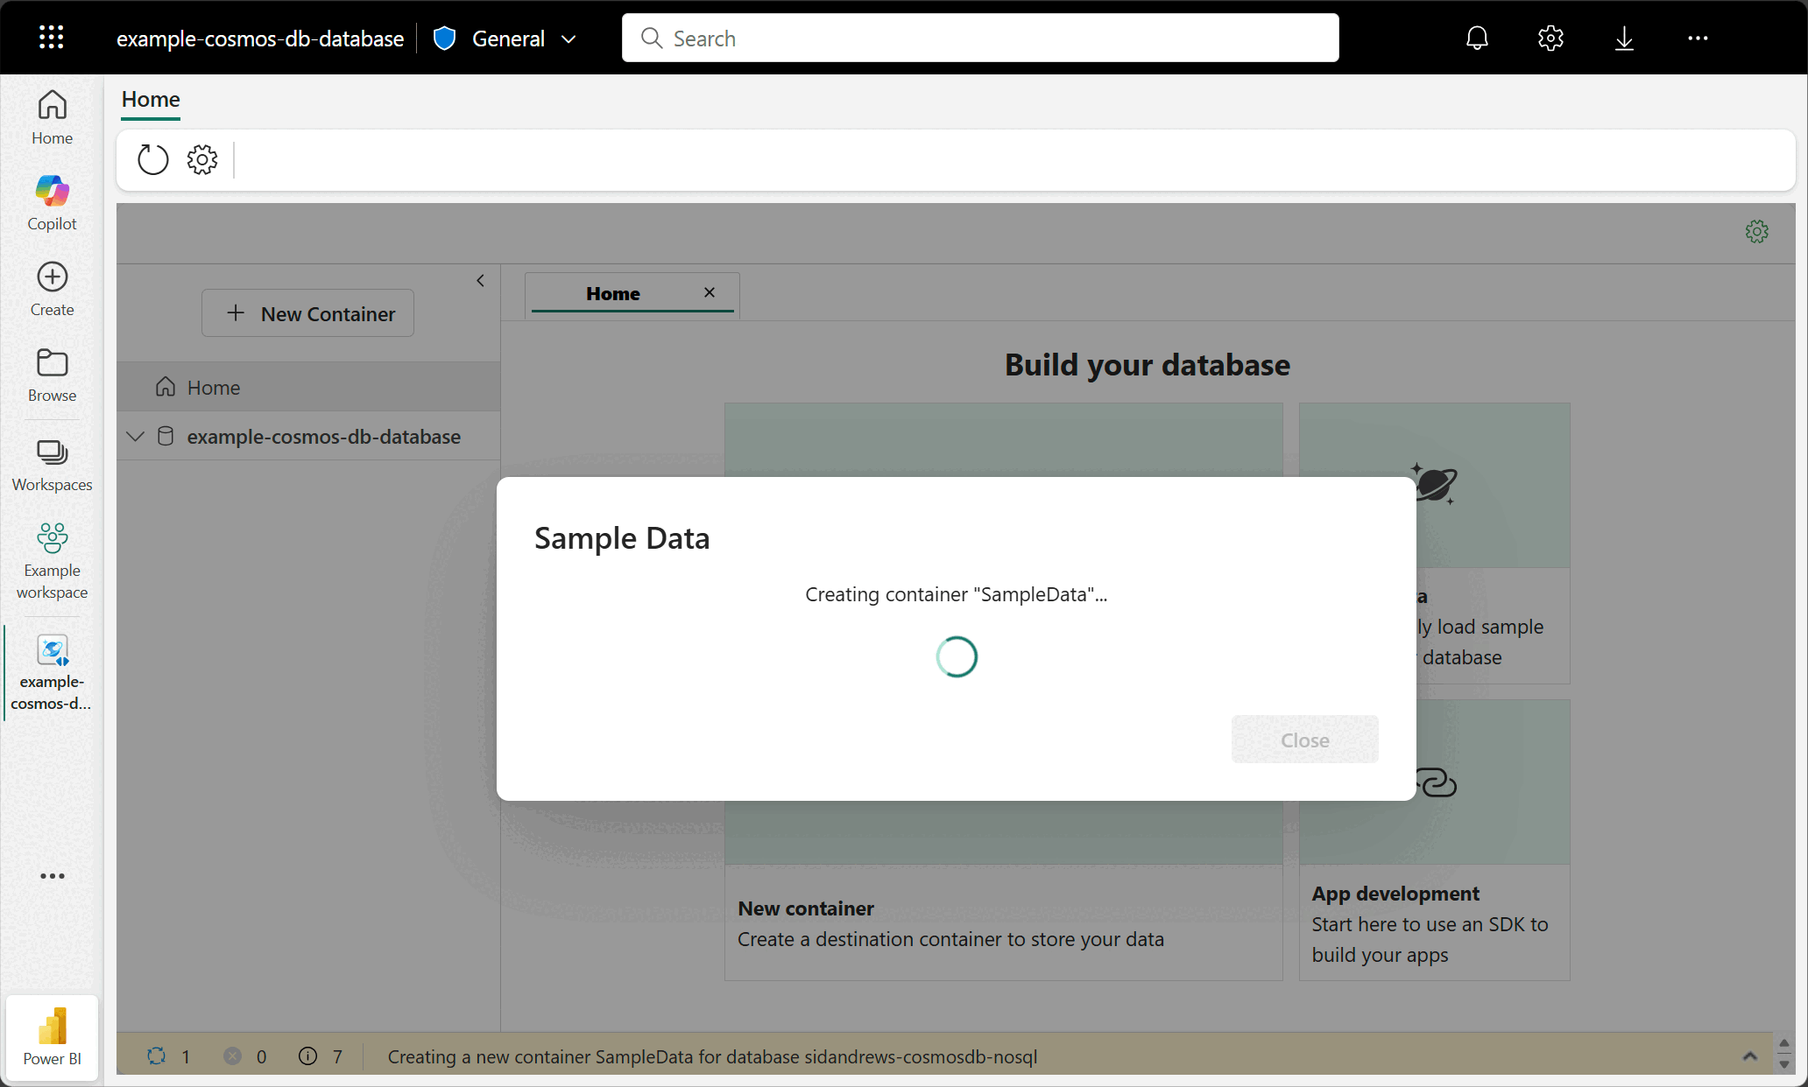Open the top bar more options ellipsis
The image size is (1808, 1087).
(1698, 38)
